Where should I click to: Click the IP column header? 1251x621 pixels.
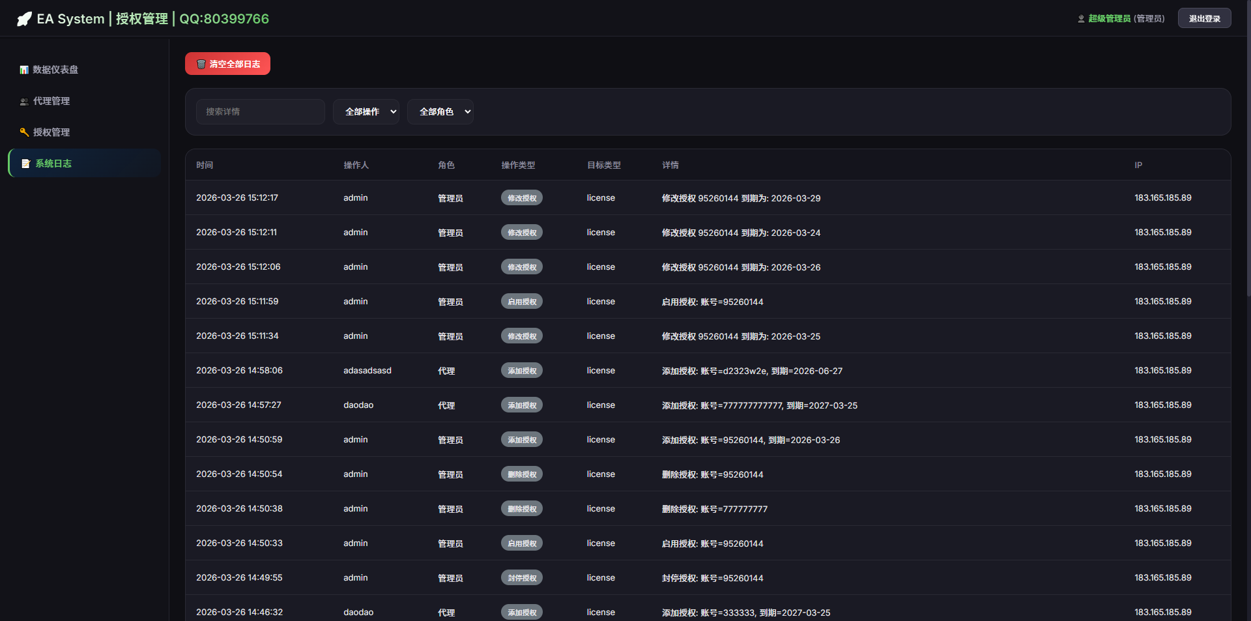click(x=1138, y=165)
